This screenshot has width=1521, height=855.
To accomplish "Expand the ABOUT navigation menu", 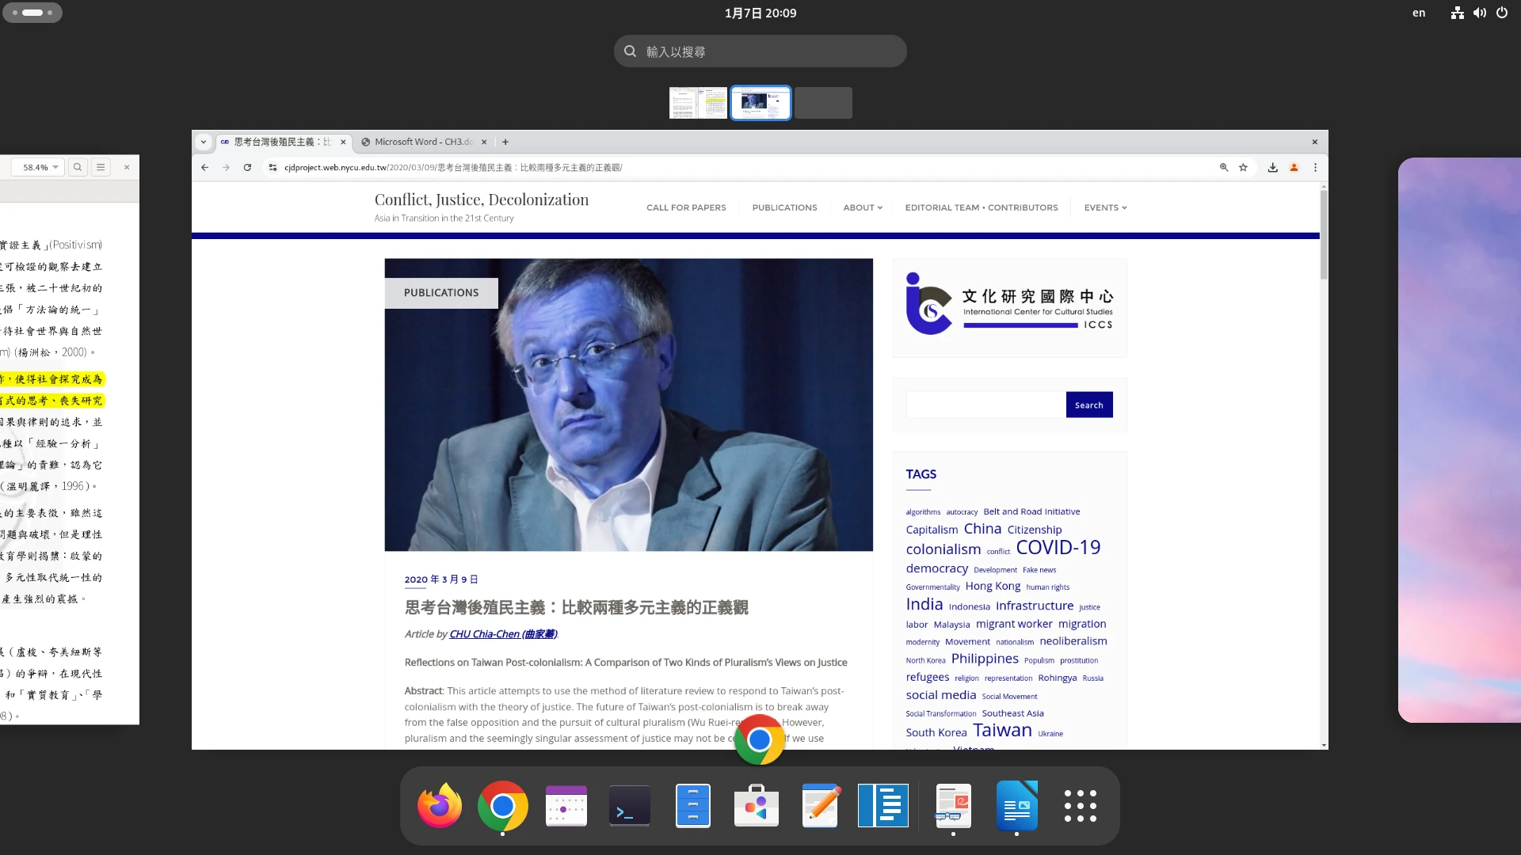I will tap(862, 207).
